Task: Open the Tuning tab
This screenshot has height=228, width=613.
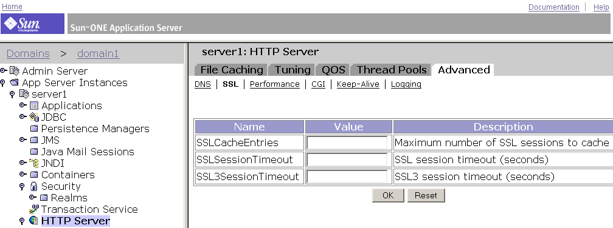Action: coord(293,70)
